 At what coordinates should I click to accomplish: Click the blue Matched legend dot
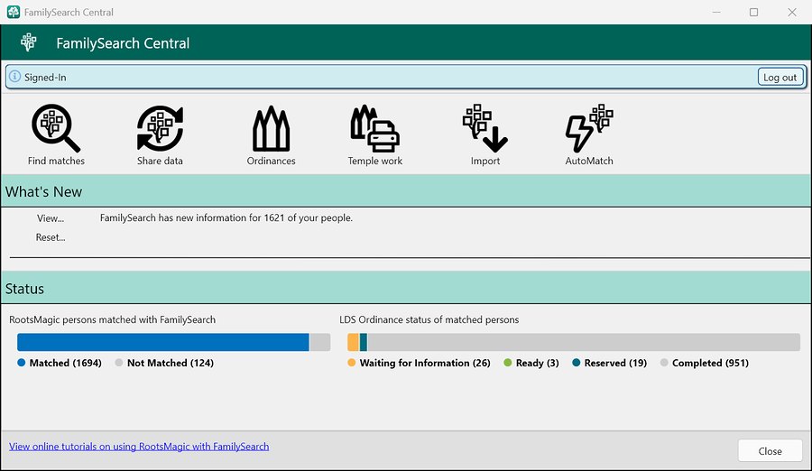pos(22,363)
